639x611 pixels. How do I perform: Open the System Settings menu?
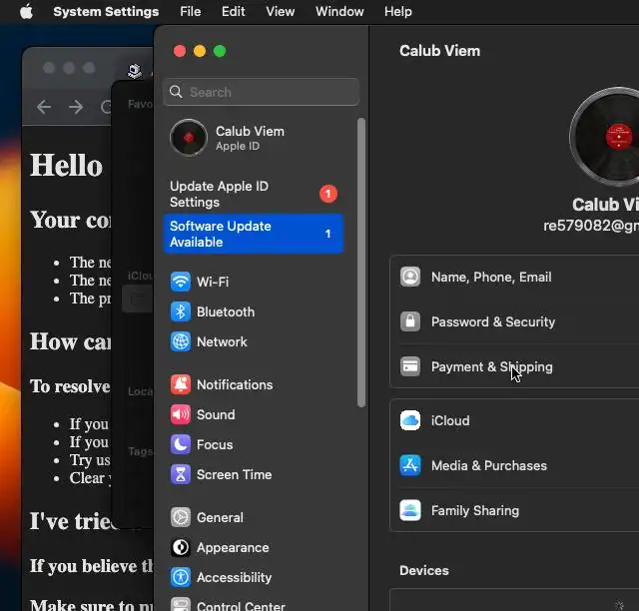[106, 11]
